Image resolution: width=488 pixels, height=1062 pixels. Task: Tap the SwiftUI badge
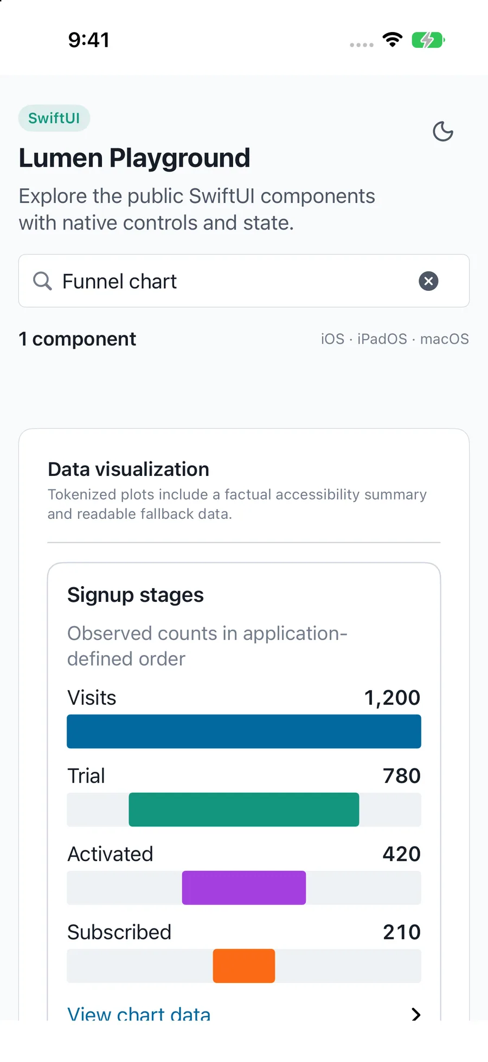pos(54,118)
